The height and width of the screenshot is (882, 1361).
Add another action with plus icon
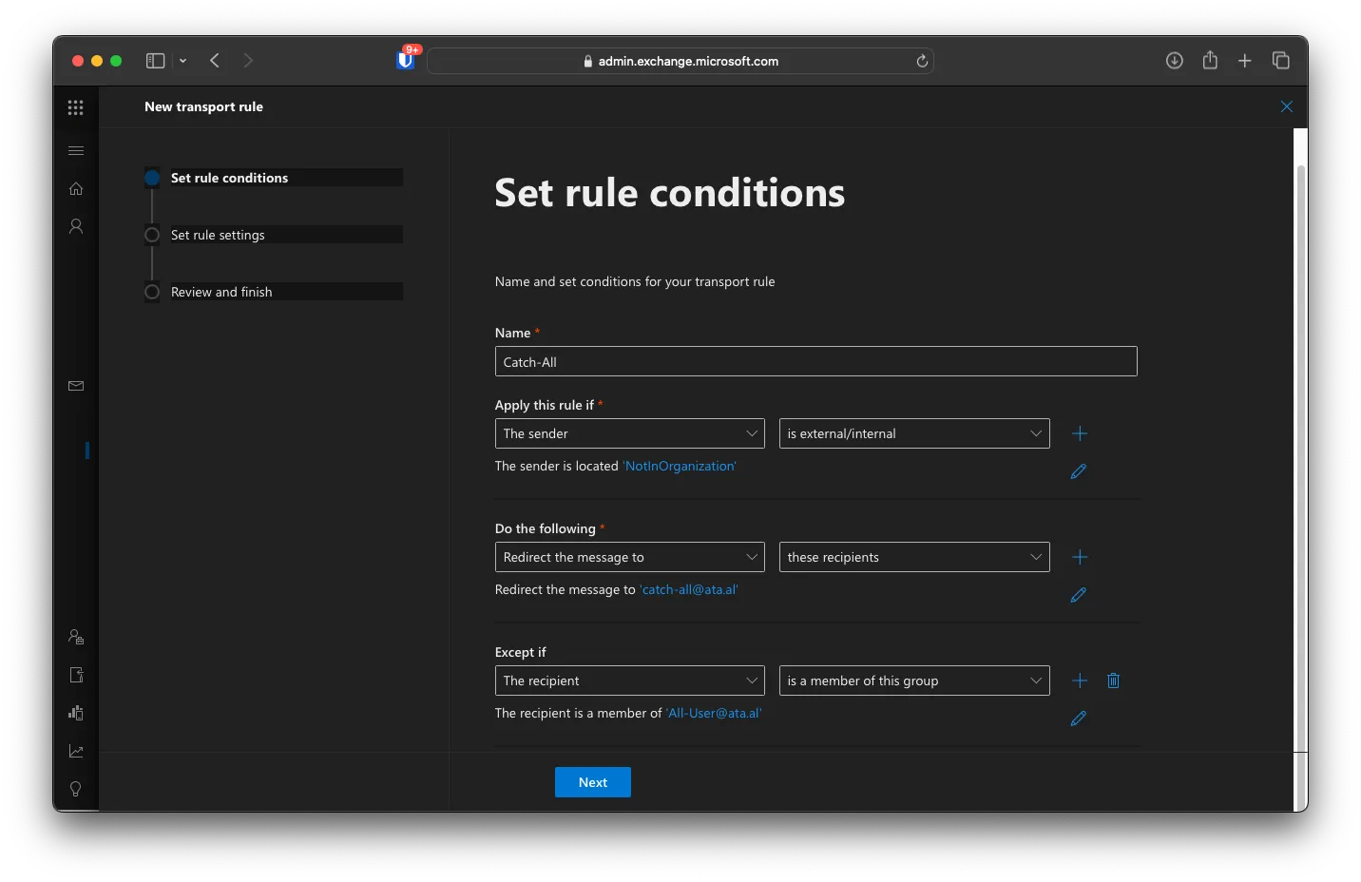[x=1080, y=557]
